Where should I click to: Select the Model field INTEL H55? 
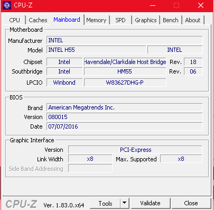click(x=96, y=50)
